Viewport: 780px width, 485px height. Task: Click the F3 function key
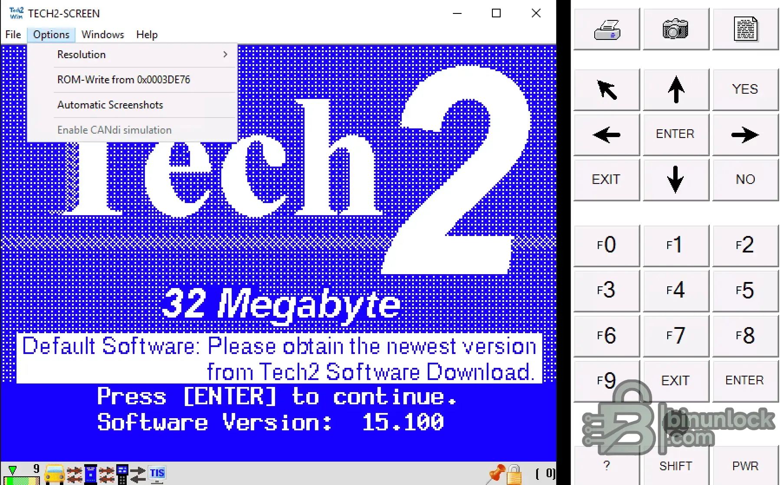[606, 291]
